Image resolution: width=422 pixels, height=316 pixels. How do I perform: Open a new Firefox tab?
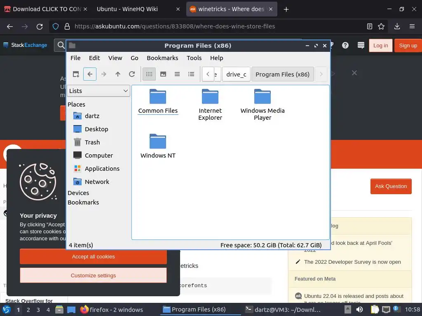click(286, 9)
